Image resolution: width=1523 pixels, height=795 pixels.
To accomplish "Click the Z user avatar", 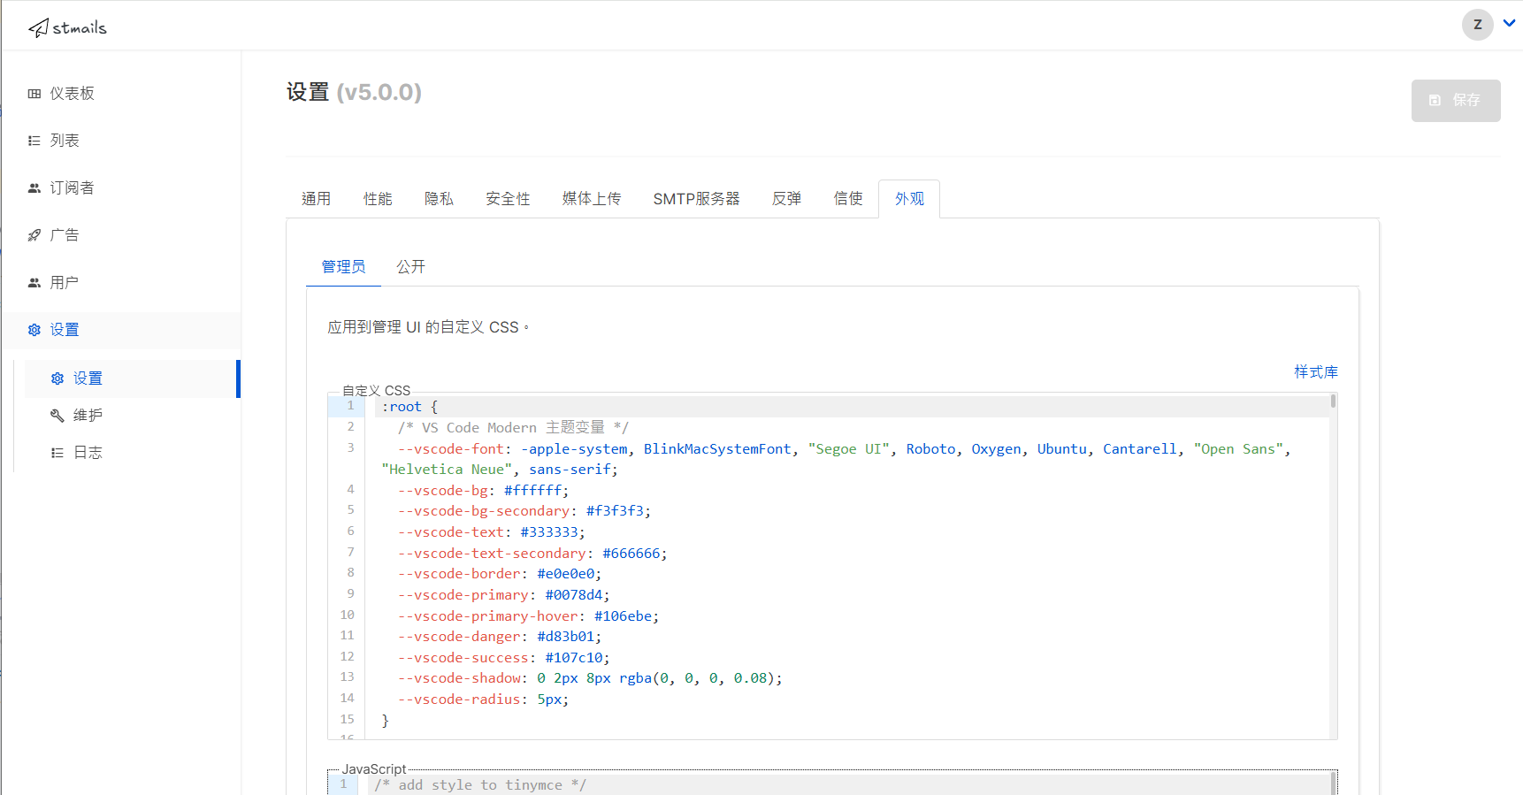I will [1477, 25].
